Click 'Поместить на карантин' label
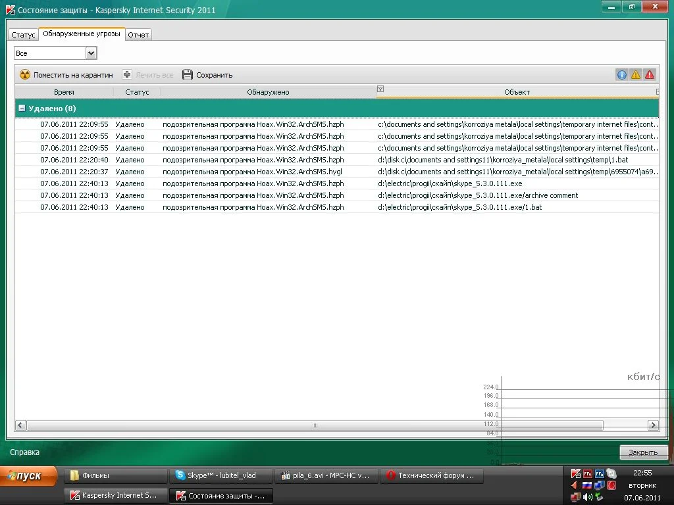This screenshot has width=674, height=505. pyautogui.click(x=73, y=75)
